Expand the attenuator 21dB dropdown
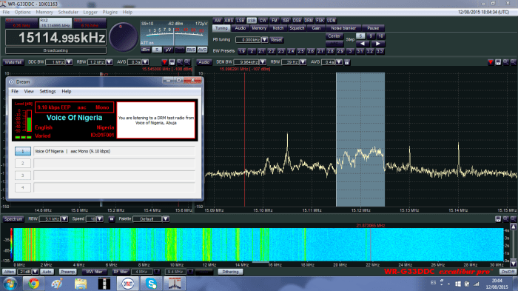This screenshot has width=518, height=291. 35,272
